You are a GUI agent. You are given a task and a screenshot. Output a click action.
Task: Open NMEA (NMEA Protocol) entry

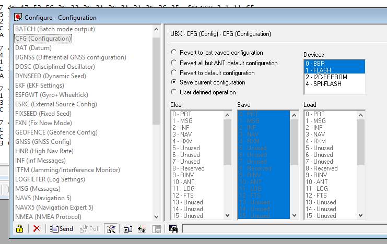click(x=48, y=217)
